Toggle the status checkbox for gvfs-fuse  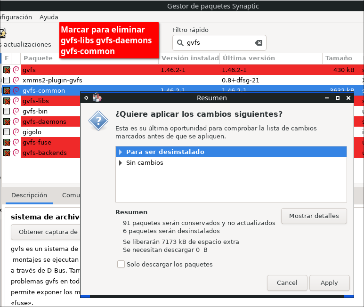click(x=7, y=142)
